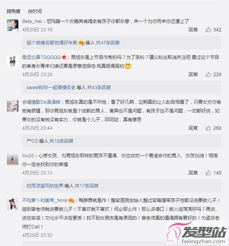The image size is (229, 246).
Task: Click the rabbit avatar of 会唱情歌De澡澡熊
Action: point(13,106)
